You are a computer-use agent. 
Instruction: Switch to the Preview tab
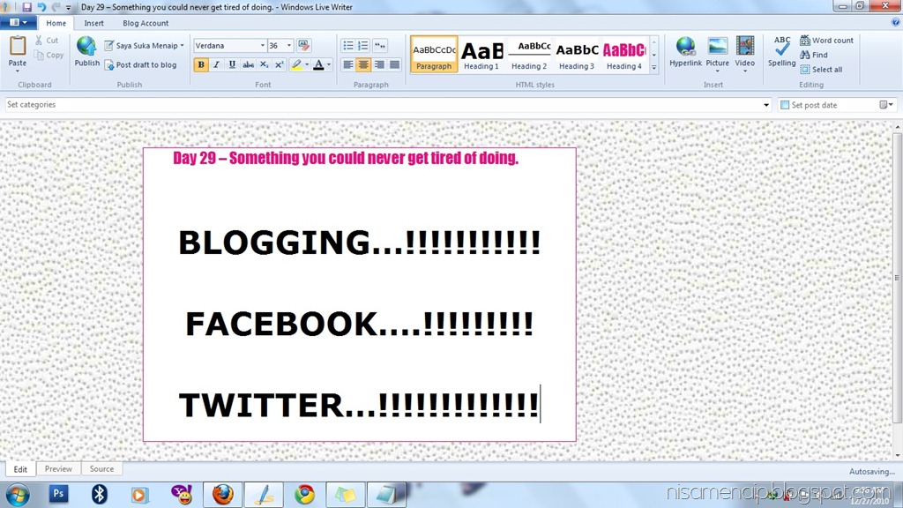(x=59, y=469)
